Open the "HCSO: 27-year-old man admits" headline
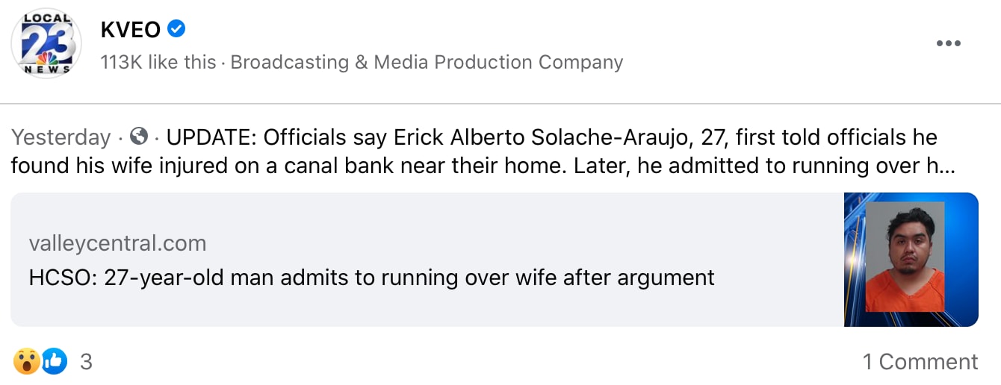Image resolution: width=1001 pixels, height=385 pixels. coord(371,278)
